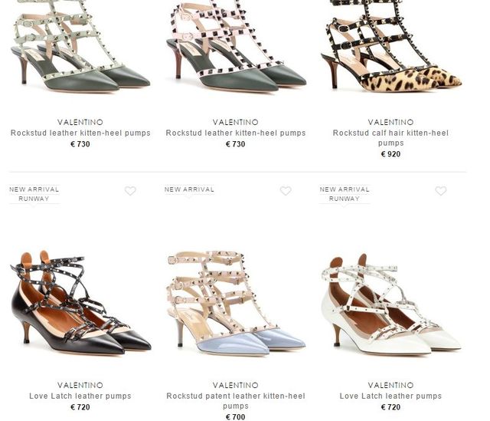
Task: Click the RUNWAY tag above the black Love Latch pumps
Action: (34, 199)
